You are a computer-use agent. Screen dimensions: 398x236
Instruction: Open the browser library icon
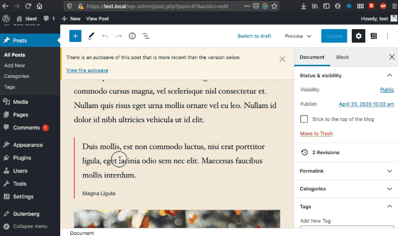(315, 6)
